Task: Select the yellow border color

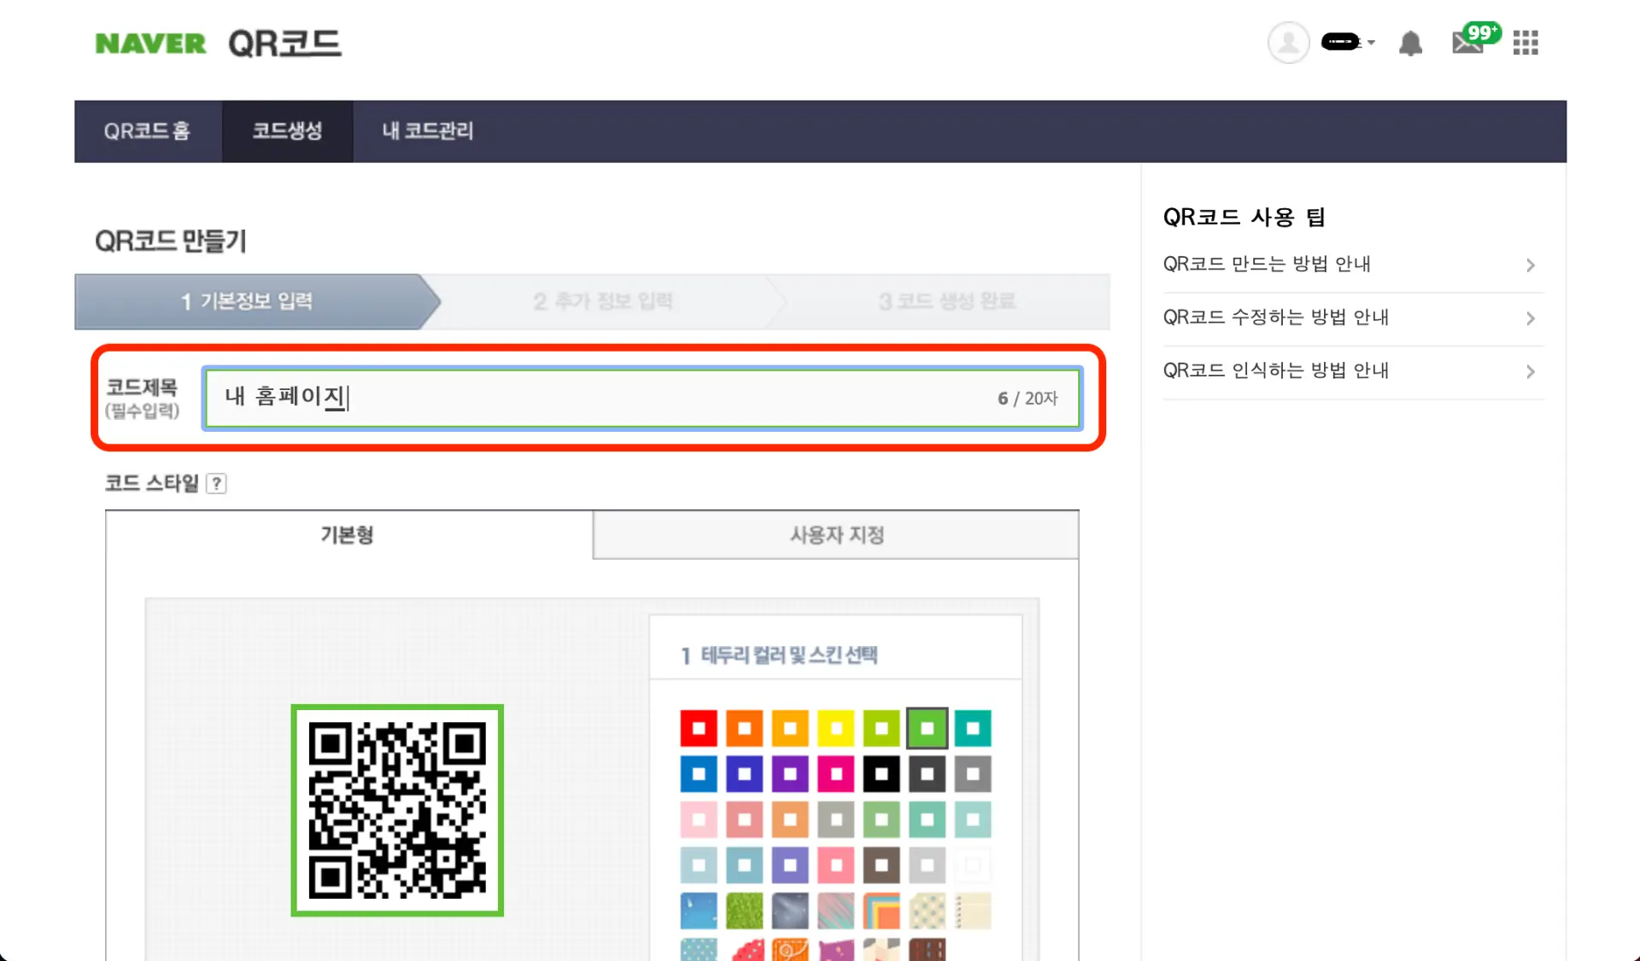Action: coord(836,729)
